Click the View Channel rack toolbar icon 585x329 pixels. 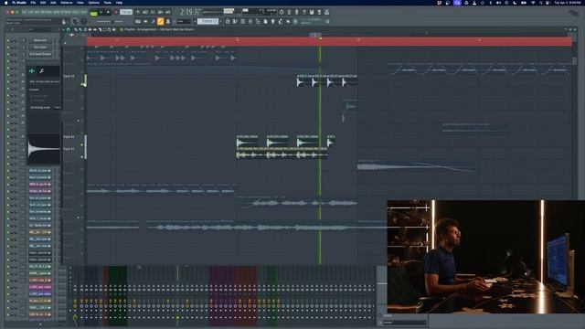coord(243,22)
